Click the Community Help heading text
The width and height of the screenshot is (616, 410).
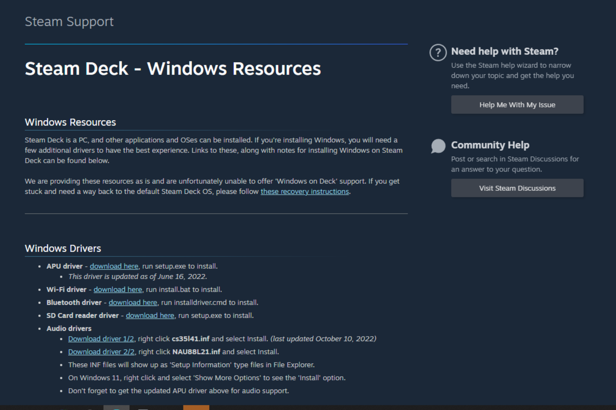pos(490,145)
